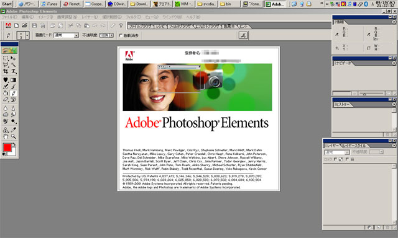
Task: Enable the 自動消去 checkbox
Action: click(121, 35)
